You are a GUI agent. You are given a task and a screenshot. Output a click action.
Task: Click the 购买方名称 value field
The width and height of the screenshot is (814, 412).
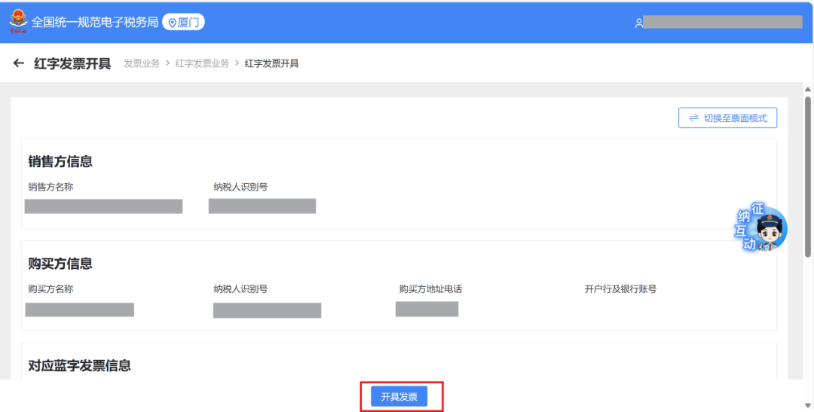(x=79, y=310)
